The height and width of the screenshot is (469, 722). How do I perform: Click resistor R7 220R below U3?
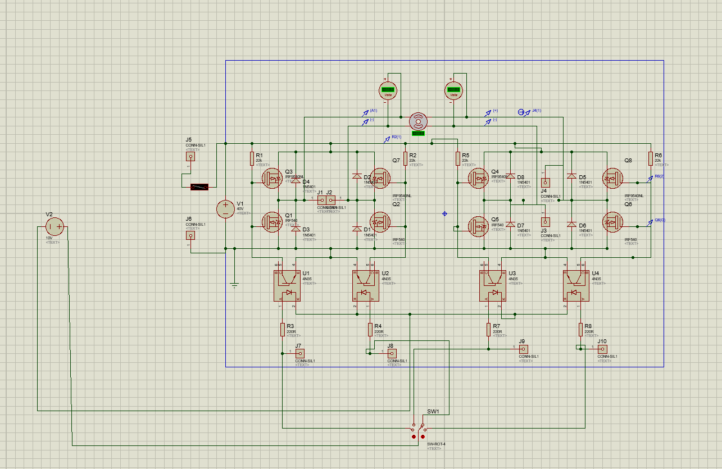pos(489,329)
